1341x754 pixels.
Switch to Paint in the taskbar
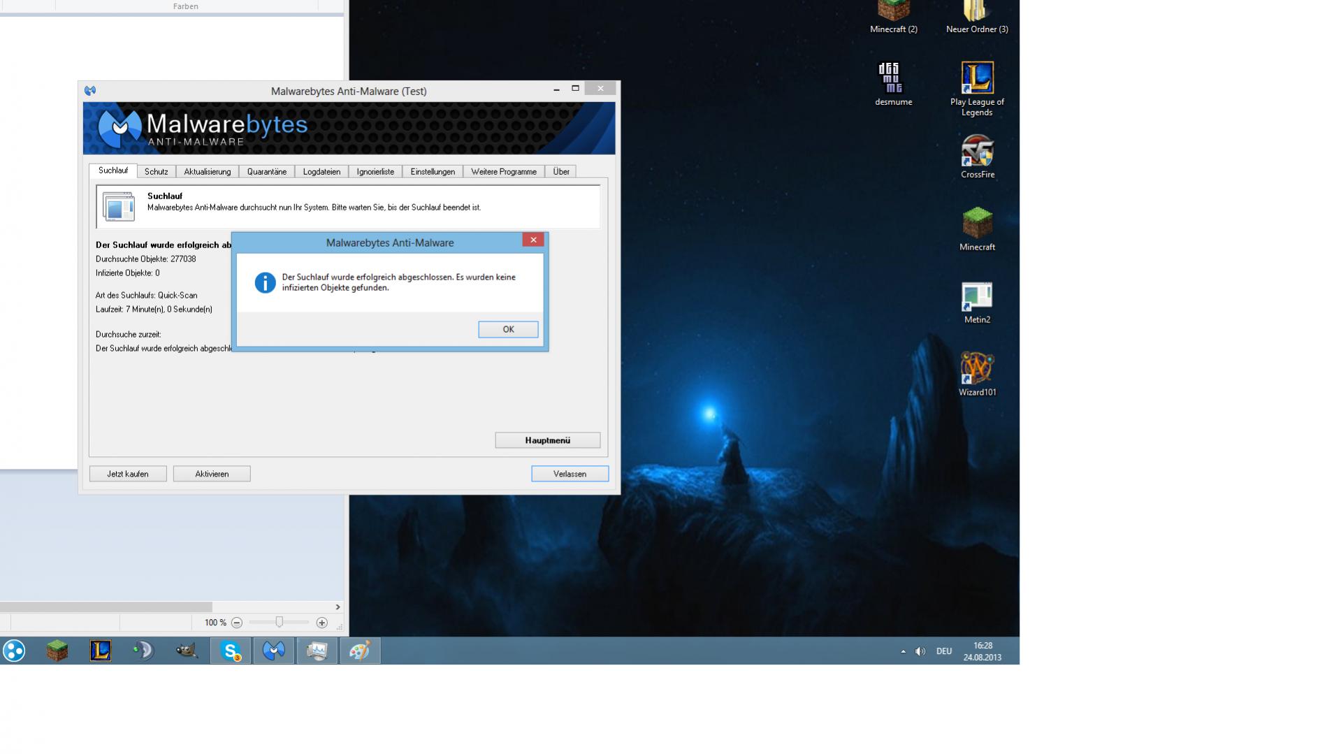pyautogui.click(x=360, y=651)
